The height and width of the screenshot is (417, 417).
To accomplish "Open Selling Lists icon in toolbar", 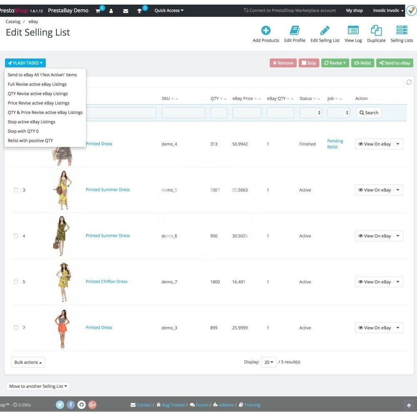I will click(402, 30).
